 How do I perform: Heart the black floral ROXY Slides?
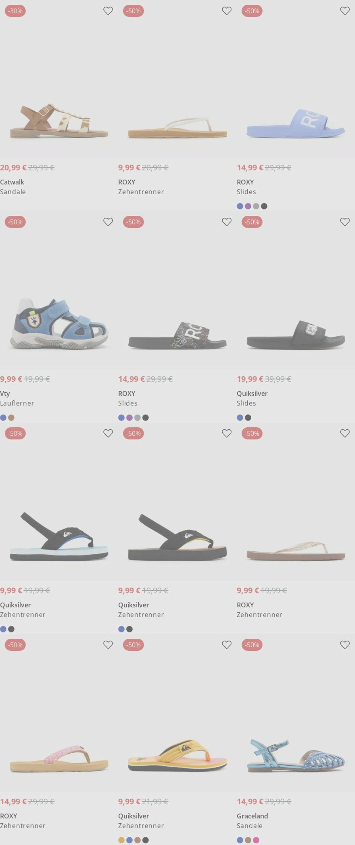pos(227,222)
